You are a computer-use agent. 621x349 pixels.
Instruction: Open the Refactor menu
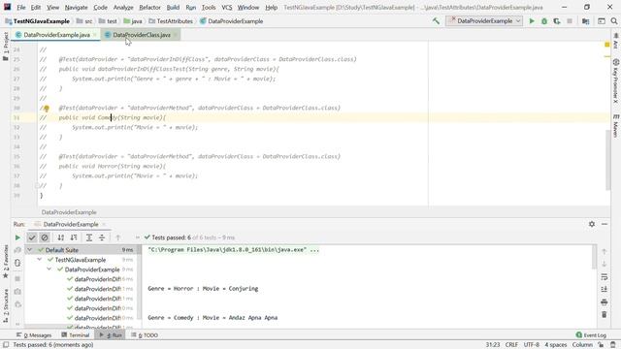click(149, 7)
